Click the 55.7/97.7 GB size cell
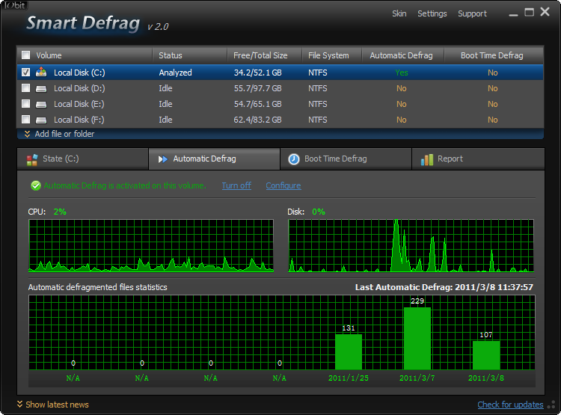561x415 pixels. pyautogui.click(x=257, y=88)
